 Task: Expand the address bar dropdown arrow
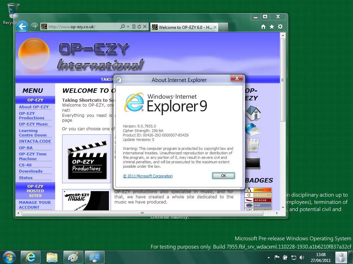tap(128, 26)
